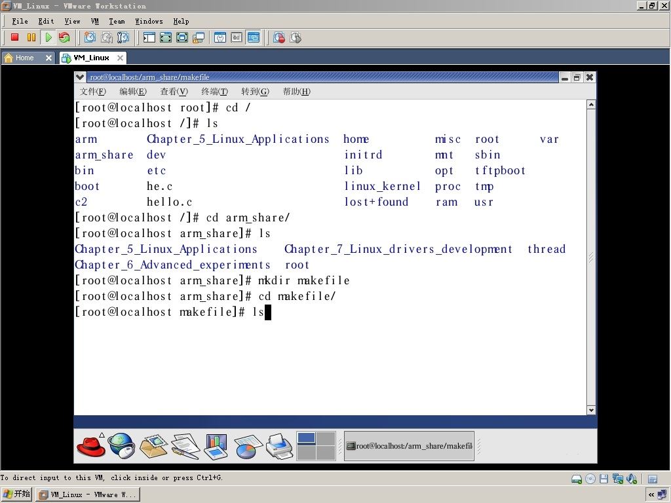Image resolution: width=671 pixels, height=503 pixels.
Task: Switch to the Home tab
Action: point(24,58)
